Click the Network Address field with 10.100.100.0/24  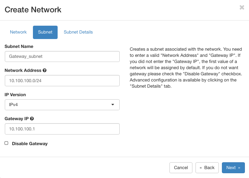click(62, 80)
